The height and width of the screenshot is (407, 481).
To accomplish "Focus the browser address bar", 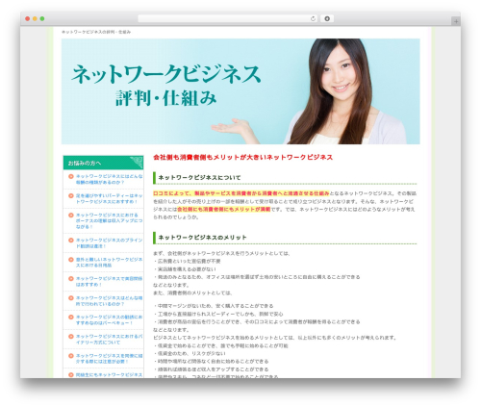I will [228, 18].
